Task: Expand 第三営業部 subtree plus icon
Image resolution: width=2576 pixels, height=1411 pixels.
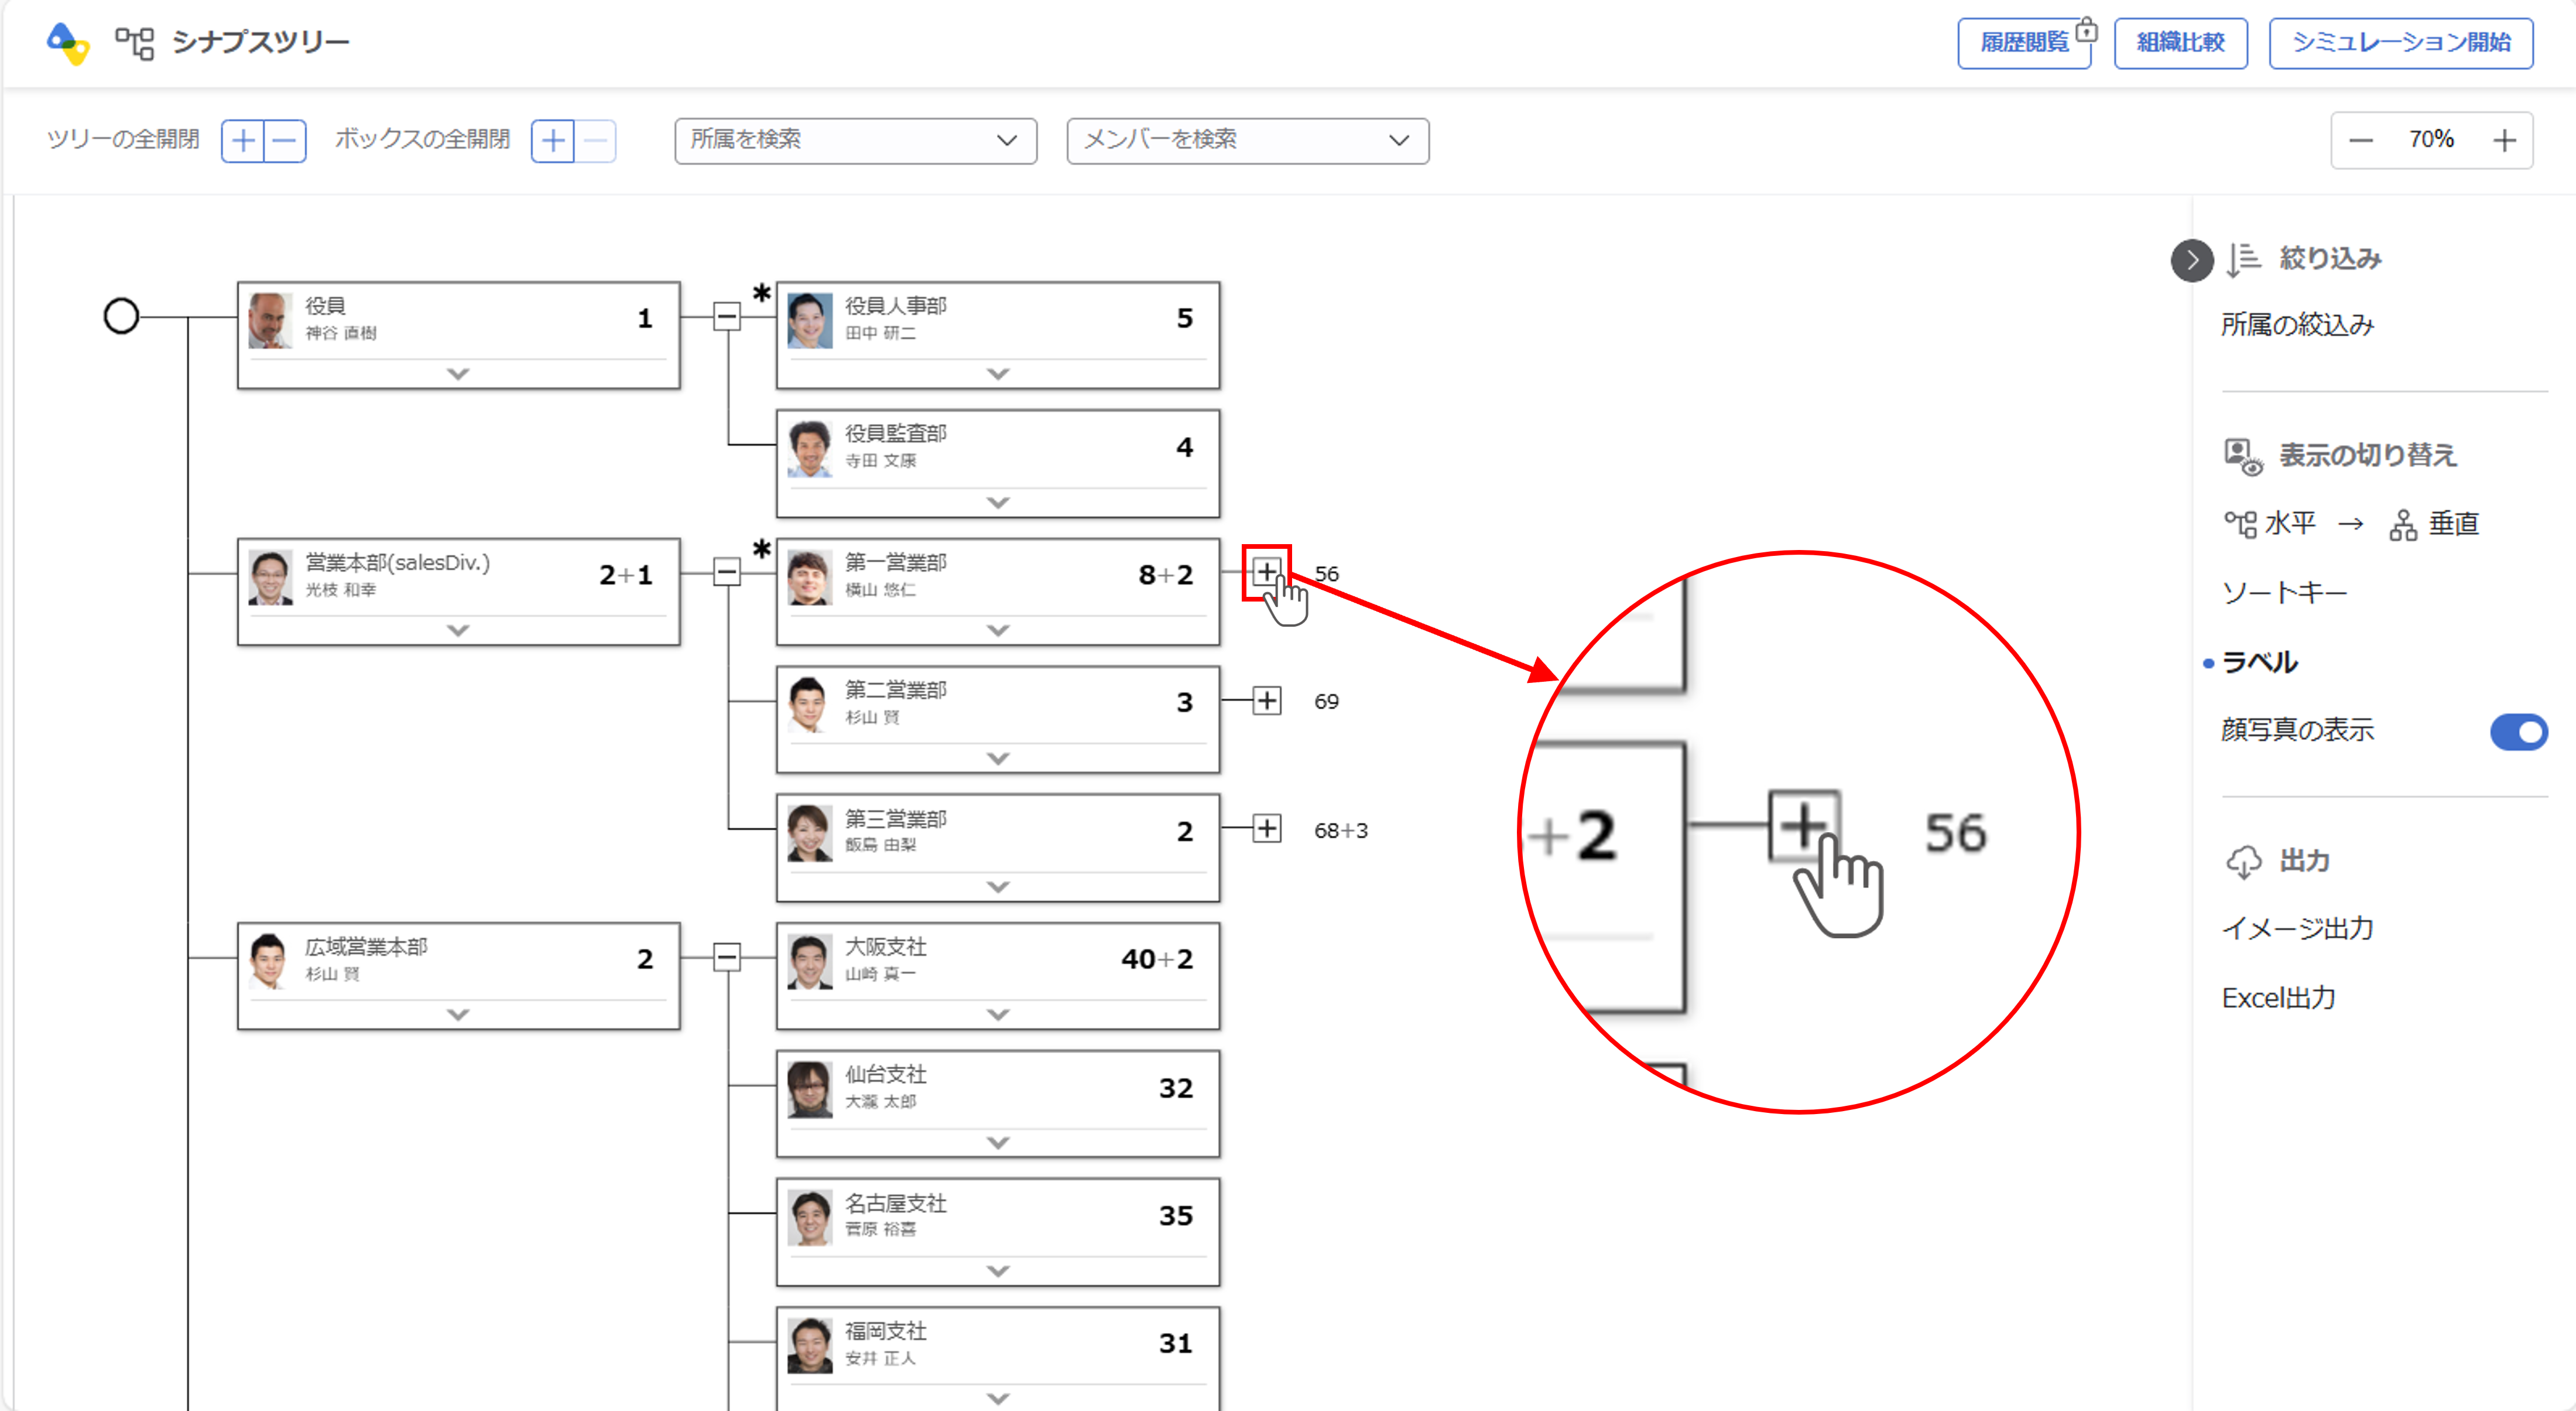Action: click(x=1266, y=829)
